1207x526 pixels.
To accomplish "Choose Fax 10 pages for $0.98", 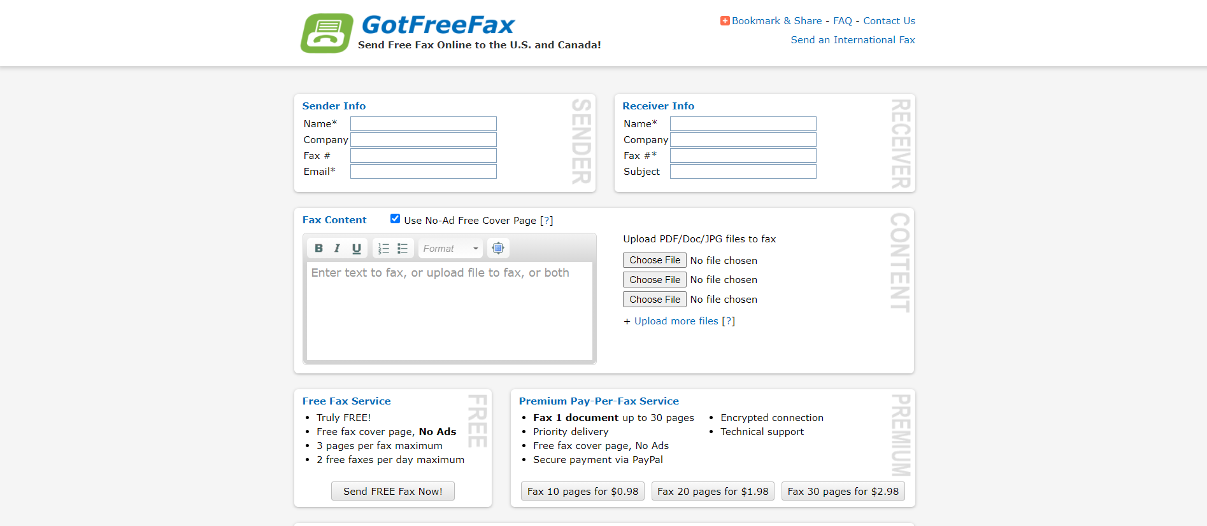I will (583, 492).
